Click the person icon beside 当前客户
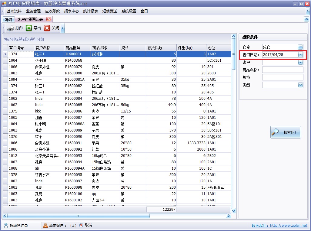This screenshot has width=311, height=231. tap(46, 225)
